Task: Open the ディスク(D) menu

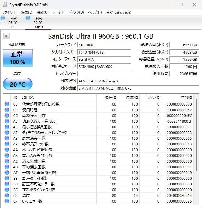Action: click(x=76, y=12)
